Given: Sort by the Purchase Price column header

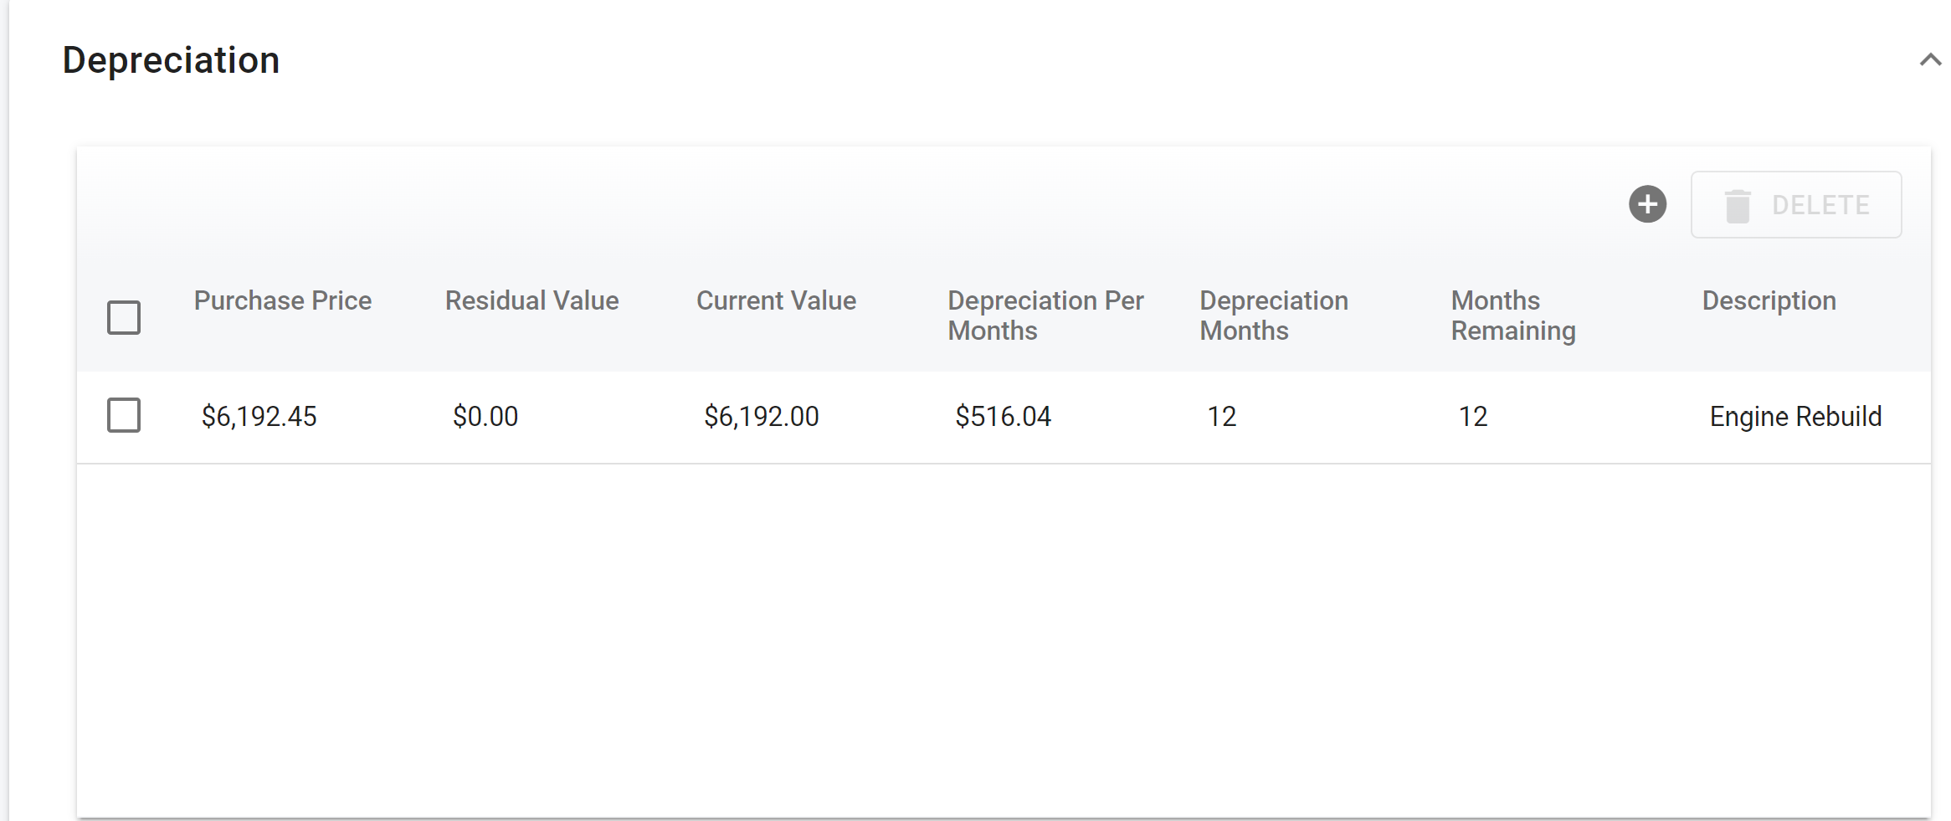Looking at the screenshot, I should [x=282, y=300].
